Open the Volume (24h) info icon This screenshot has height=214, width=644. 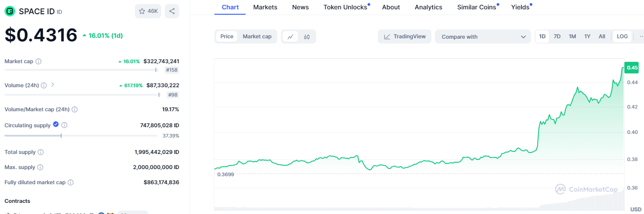pyautogui.click(x=44, y=85)
